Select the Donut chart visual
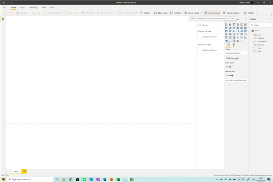The image size is (273, 182). click(x=242, y=31)
